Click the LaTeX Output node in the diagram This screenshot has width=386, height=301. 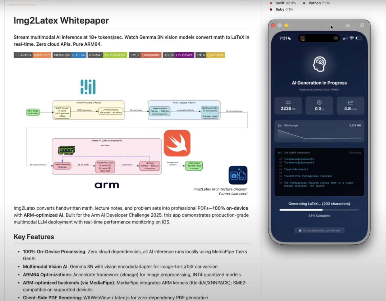[194, 166]
